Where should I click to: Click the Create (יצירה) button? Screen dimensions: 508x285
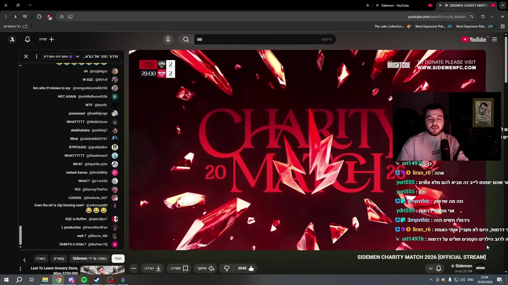click(x=46, y=39)
